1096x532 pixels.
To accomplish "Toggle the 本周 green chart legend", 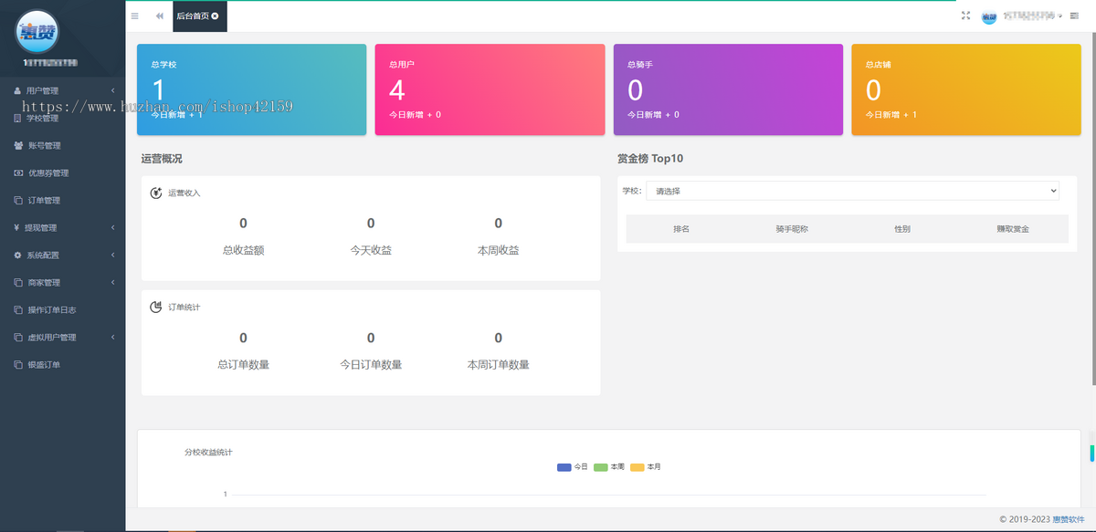I will (x=609, y=467).
